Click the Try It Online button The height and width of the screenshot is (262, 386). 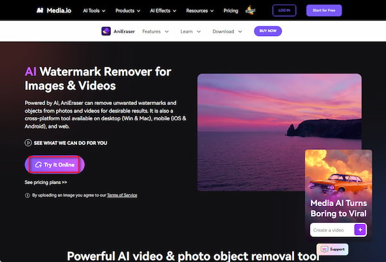point(54,165)
